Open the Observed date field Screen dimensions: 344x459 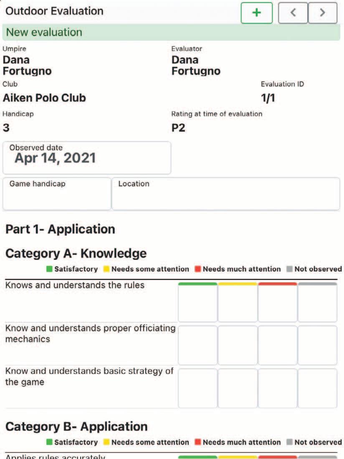(x=87, y=158)
